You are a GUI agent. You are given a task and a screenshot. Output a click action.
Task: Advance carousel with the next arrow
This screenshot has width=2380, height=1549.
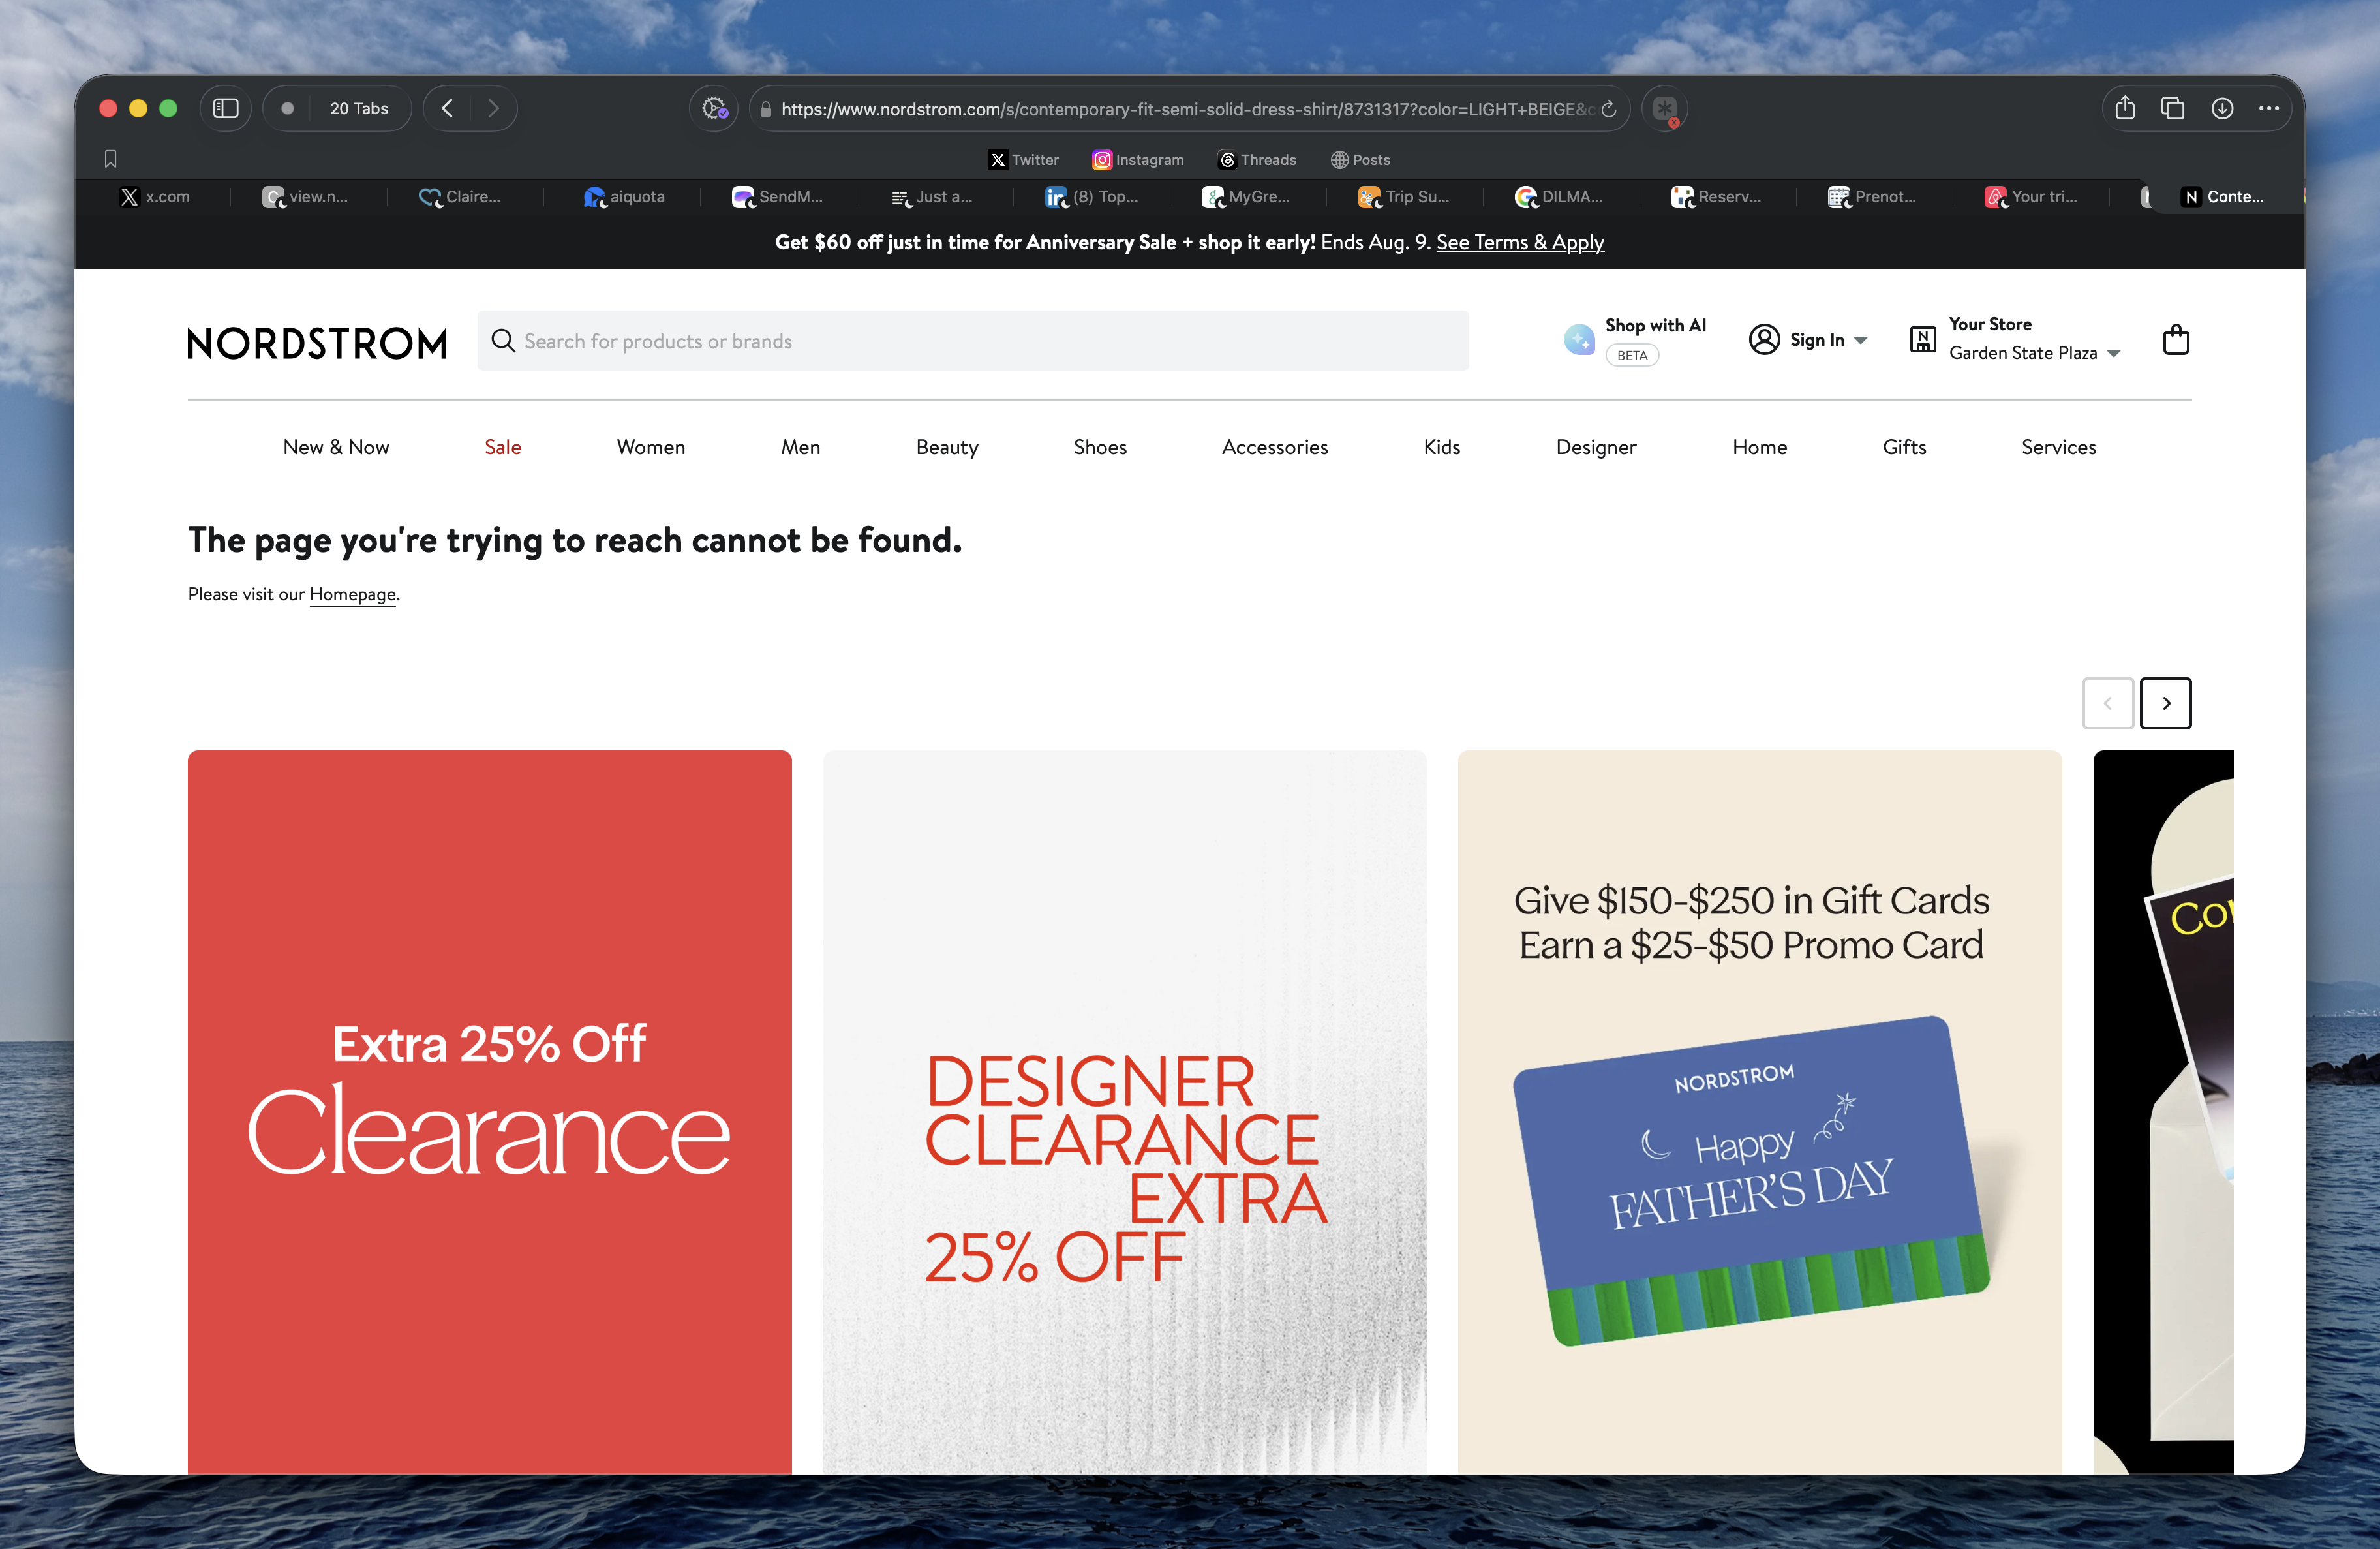point(2165,703)
